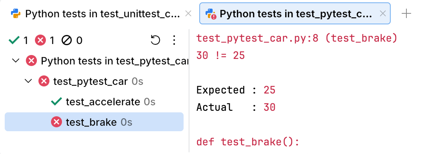Click the green pass checkmark beside test_accelerate

(56, 102)
